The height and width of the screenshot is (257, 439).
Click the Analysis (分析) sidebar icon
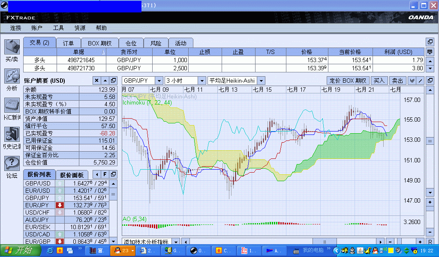[12, 76]
